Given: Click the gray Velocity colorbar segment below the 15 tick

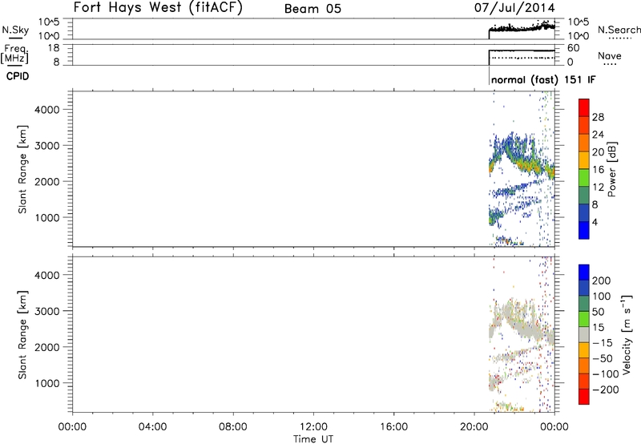Looking at the screenshot, I should pyautogui.click(x=584, y=334).
